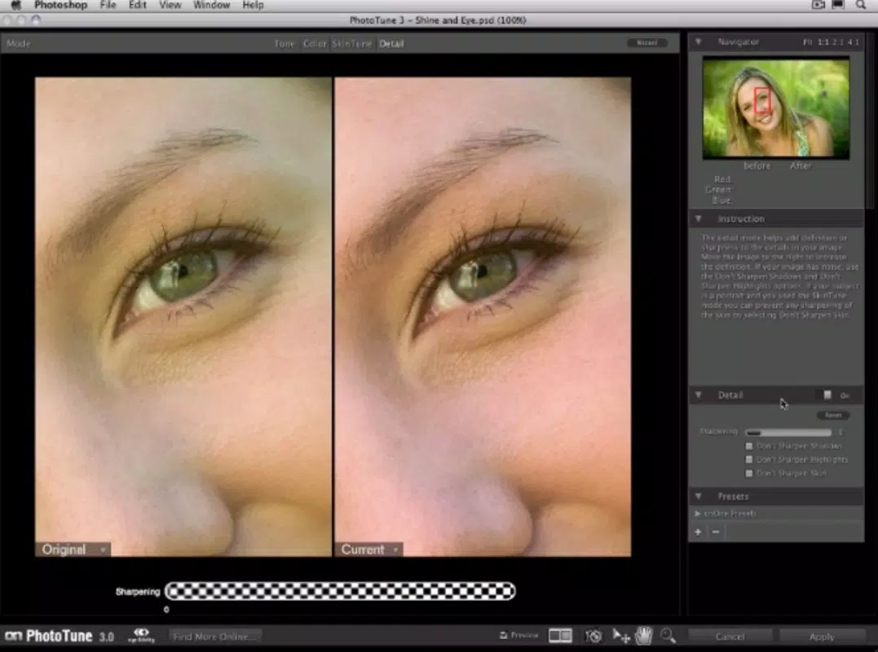This screenshot has width=878, height=652.
Task: Click the Navigator thumbnail preview
Action: pos(776,108)
